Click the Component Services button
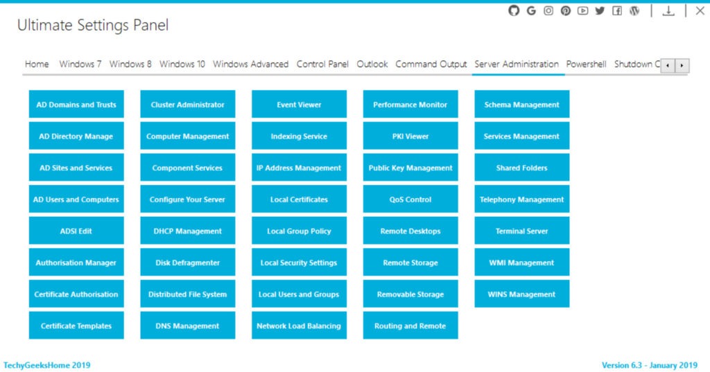This screenshot has height=372, width=710. (187, 168)
